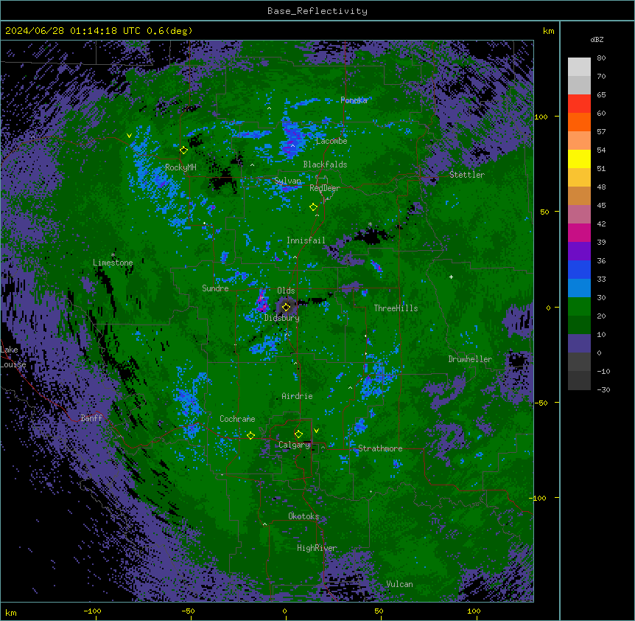The height and width of the screenshot is (621, 635).
Task: Click the dBZ legend heading
Action: [x=597, y=39]
